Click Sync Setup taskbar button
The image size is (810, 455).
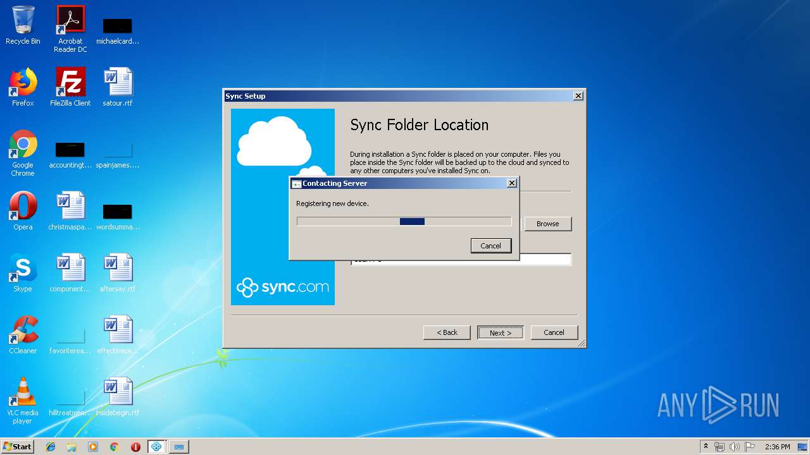coord(157,447)
